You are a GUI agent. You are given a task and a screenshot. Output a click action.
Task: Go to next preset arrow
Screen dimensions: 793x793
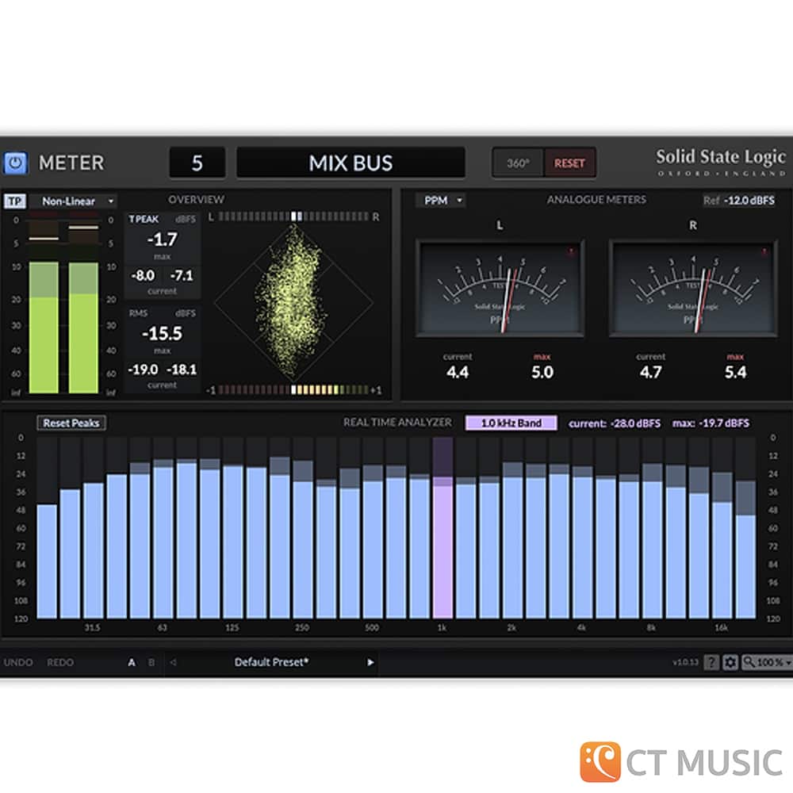click(x=370, y=662)
